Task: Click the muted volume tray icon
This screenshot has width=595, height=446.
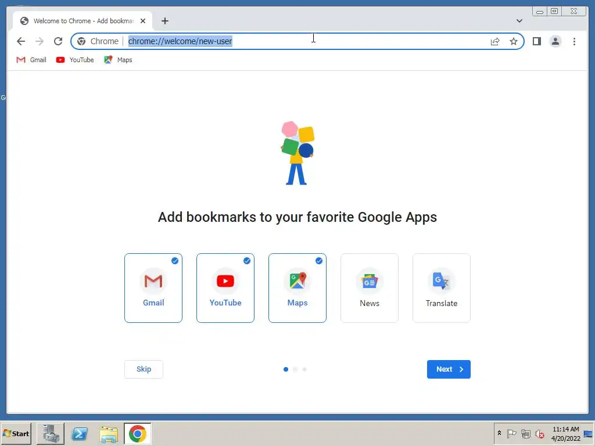Action: (x=540, y=433)
